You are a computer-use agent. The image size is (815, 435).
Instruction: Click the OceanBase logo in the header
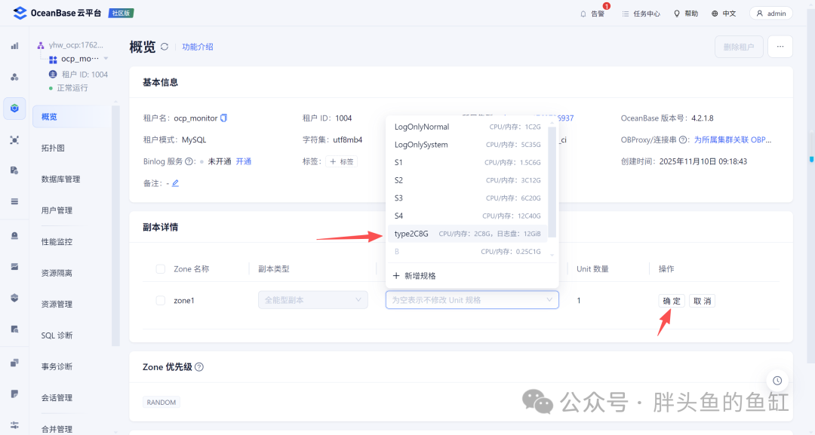point(20,13)
